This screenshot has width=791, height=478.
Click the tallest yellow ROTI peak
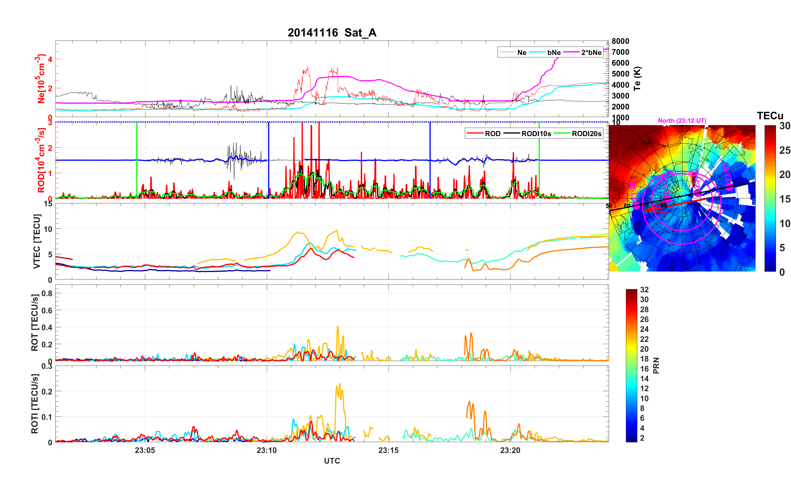339,384
